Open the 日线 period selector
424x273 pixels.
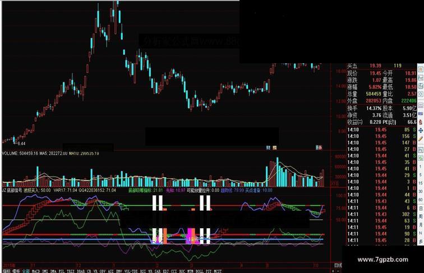coord(338,265)
